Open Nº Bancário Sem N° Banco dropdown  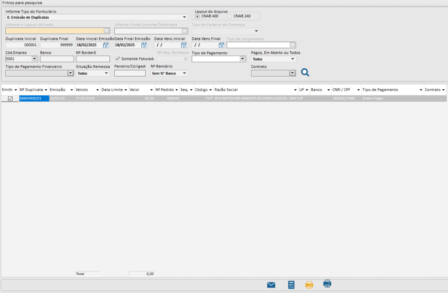[x=184, y=73]
